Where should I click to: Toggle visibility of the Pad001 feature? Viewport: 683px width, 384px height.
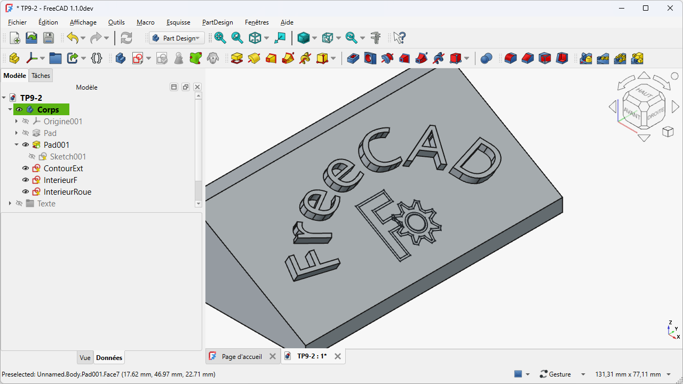(26, 145)
